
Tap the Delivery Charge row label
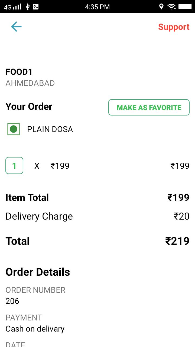(x=39, y=216)
